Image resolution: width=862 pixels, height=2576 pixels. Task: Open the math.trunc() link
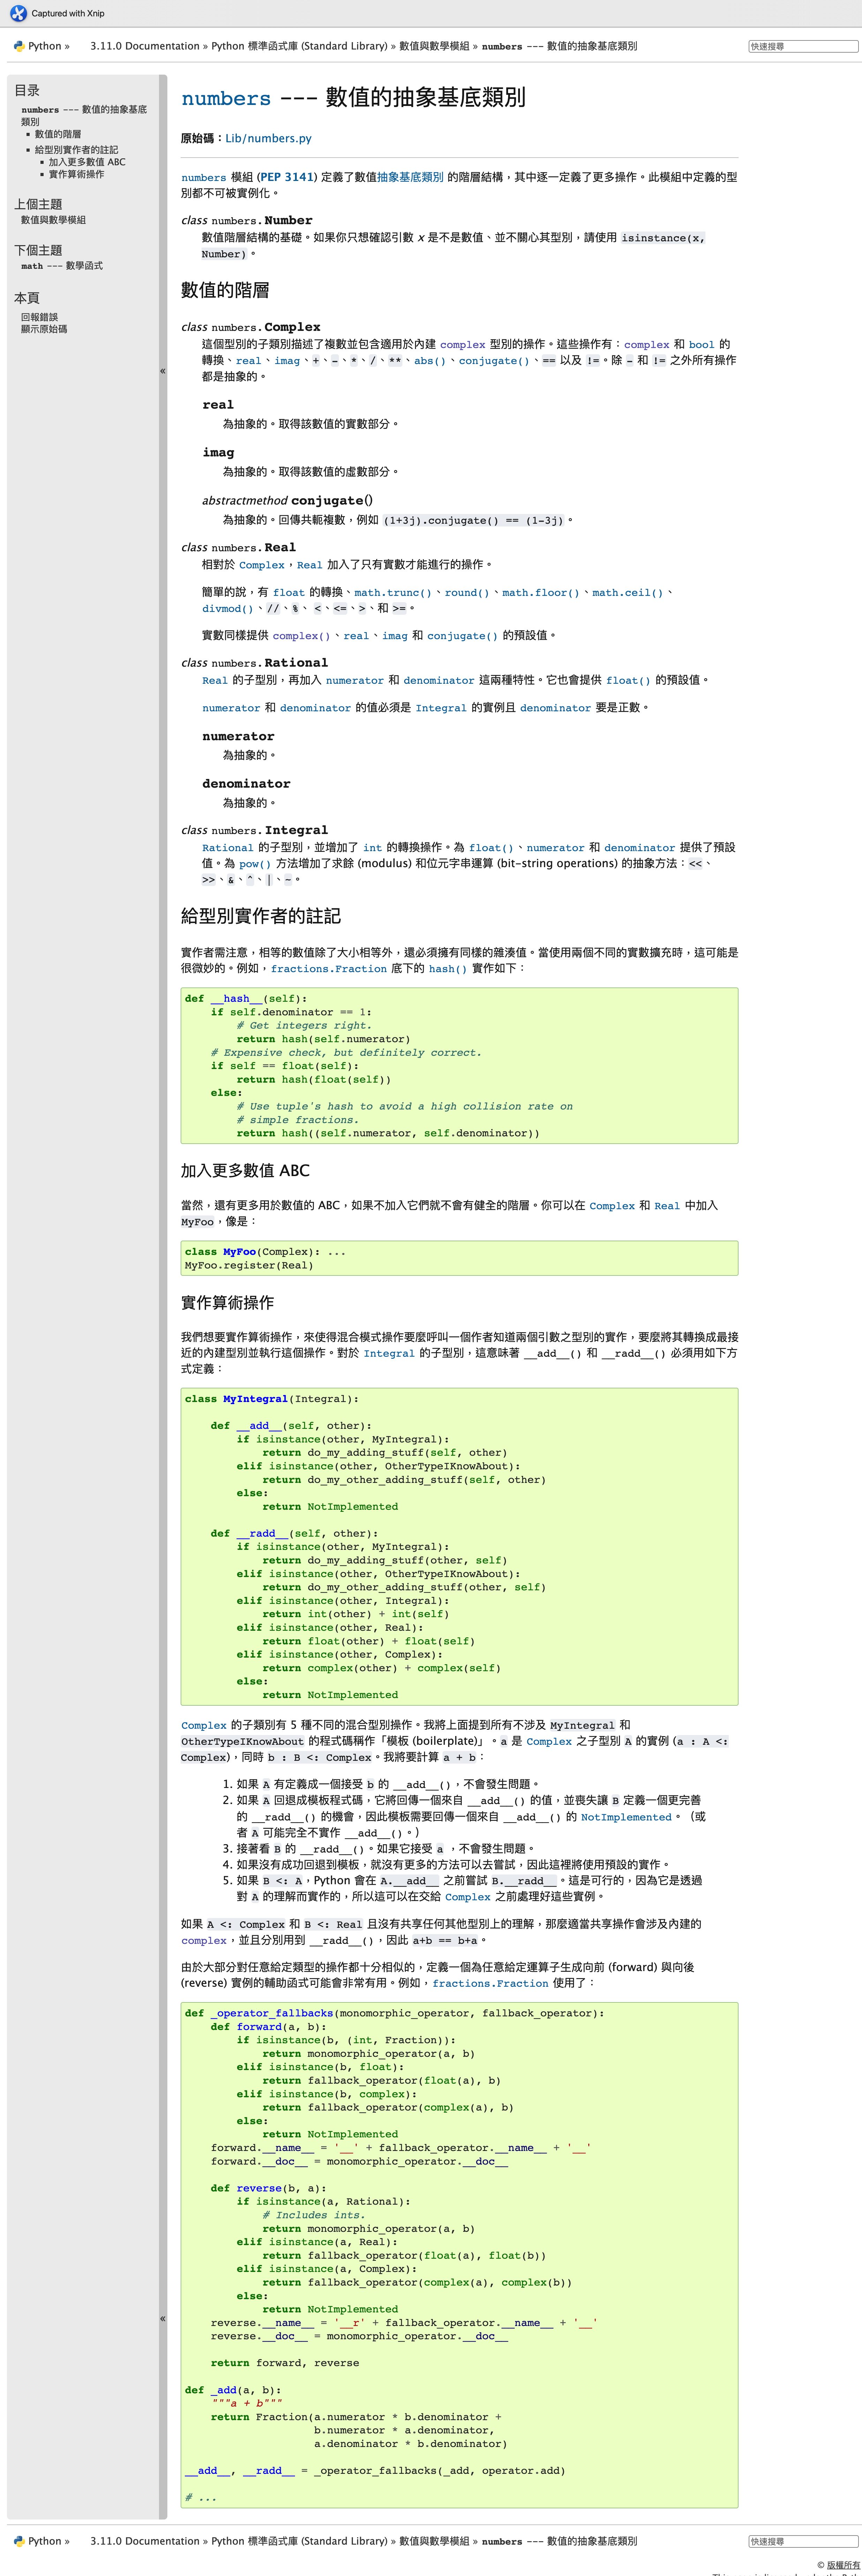click(x=393, y=593)
